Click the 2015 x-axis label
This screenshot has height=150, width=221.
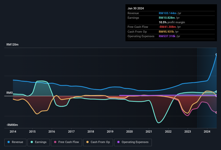[x=32, y=132]
